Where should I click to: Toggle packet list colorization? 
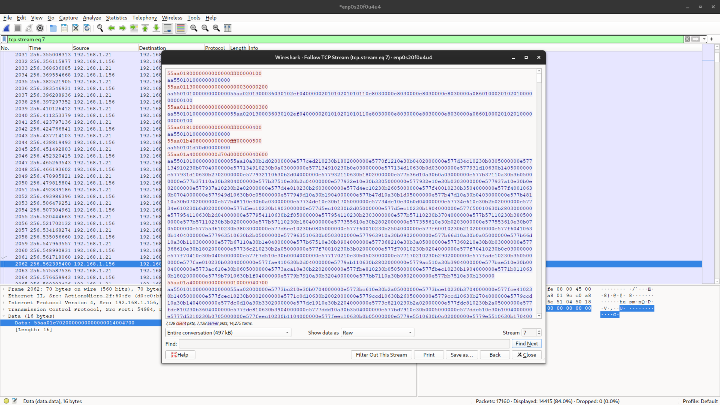point(180,28)
